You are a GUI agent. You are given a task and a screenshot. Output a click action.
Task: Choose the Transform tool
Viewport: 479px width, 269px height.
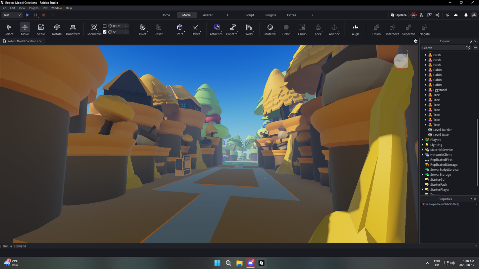pos(73,29)
